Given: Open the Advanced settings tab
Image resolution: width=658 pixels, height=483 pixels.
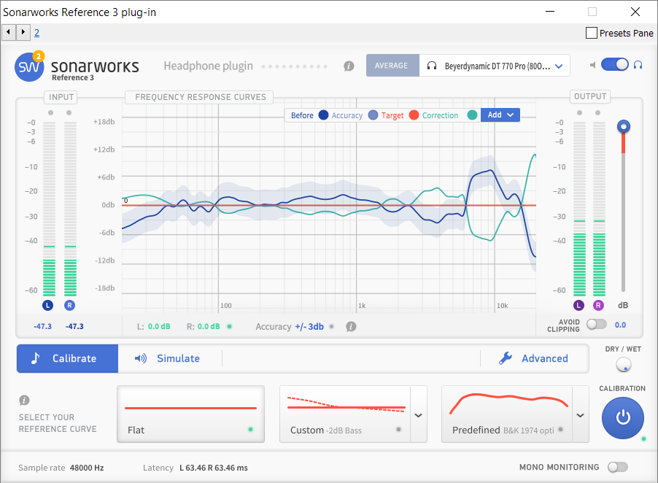Looking at the screenshot, I should click(534, 358).
